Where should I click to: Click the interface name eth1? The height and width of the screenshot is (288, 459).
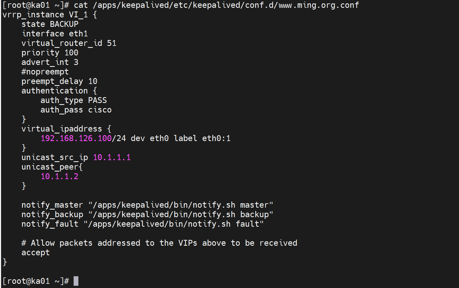coord(78,34)
